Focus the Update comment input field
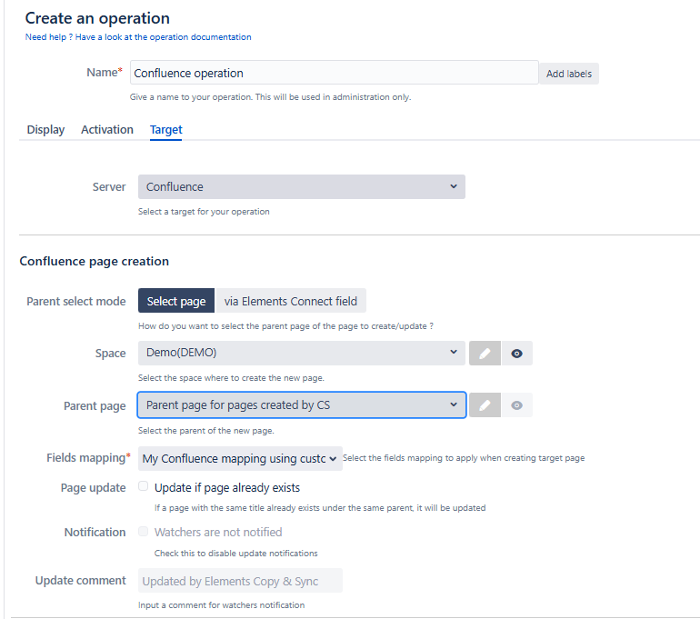Viewport: 700px width, 619px height. coord(240,581)
